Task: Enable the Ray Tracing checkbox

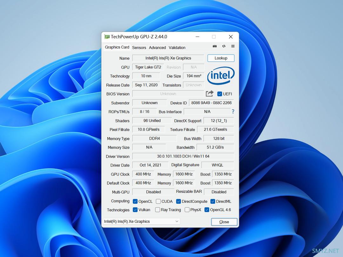Action: click(158, 210)
